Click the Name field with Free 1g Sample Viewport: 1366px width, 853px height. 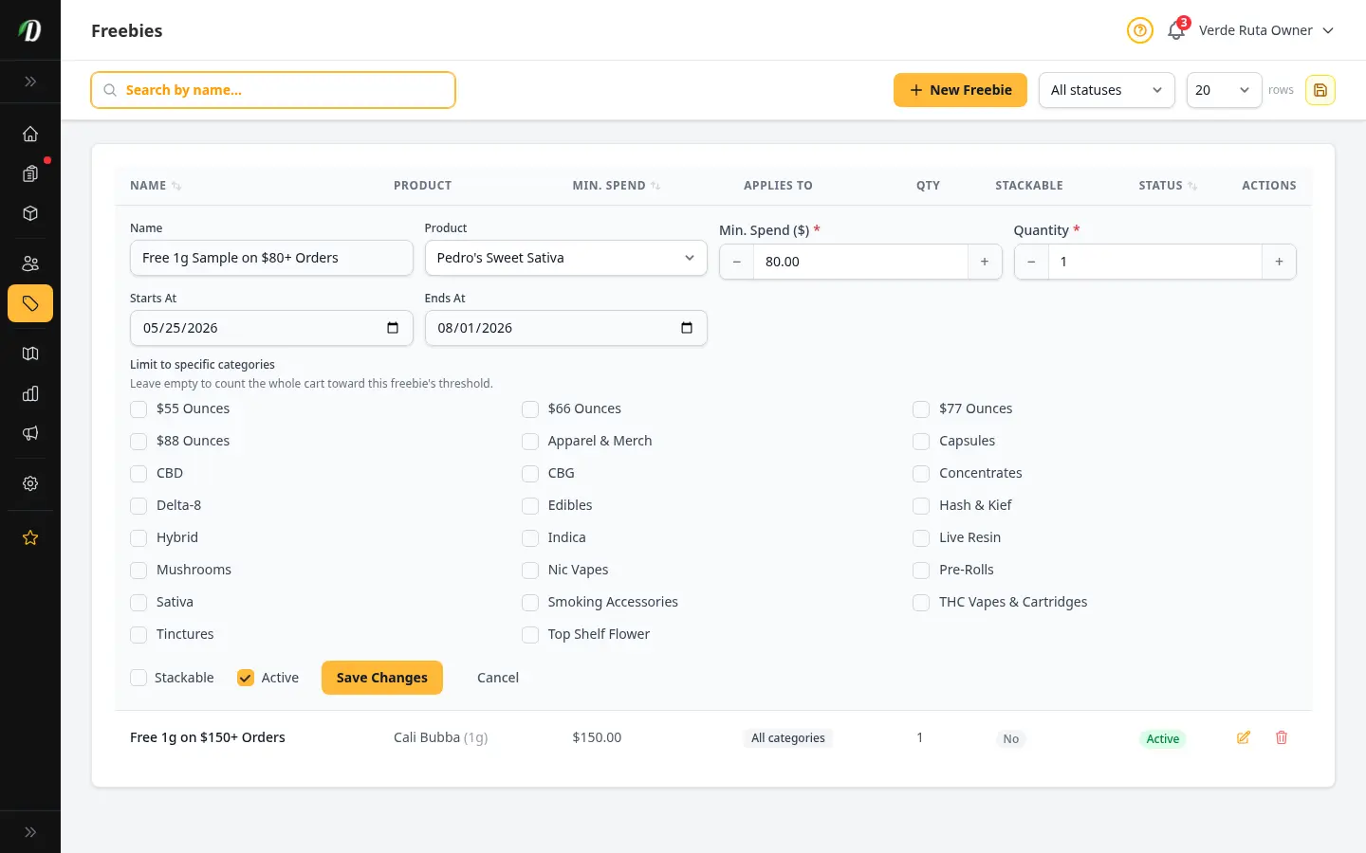(271, 258)
